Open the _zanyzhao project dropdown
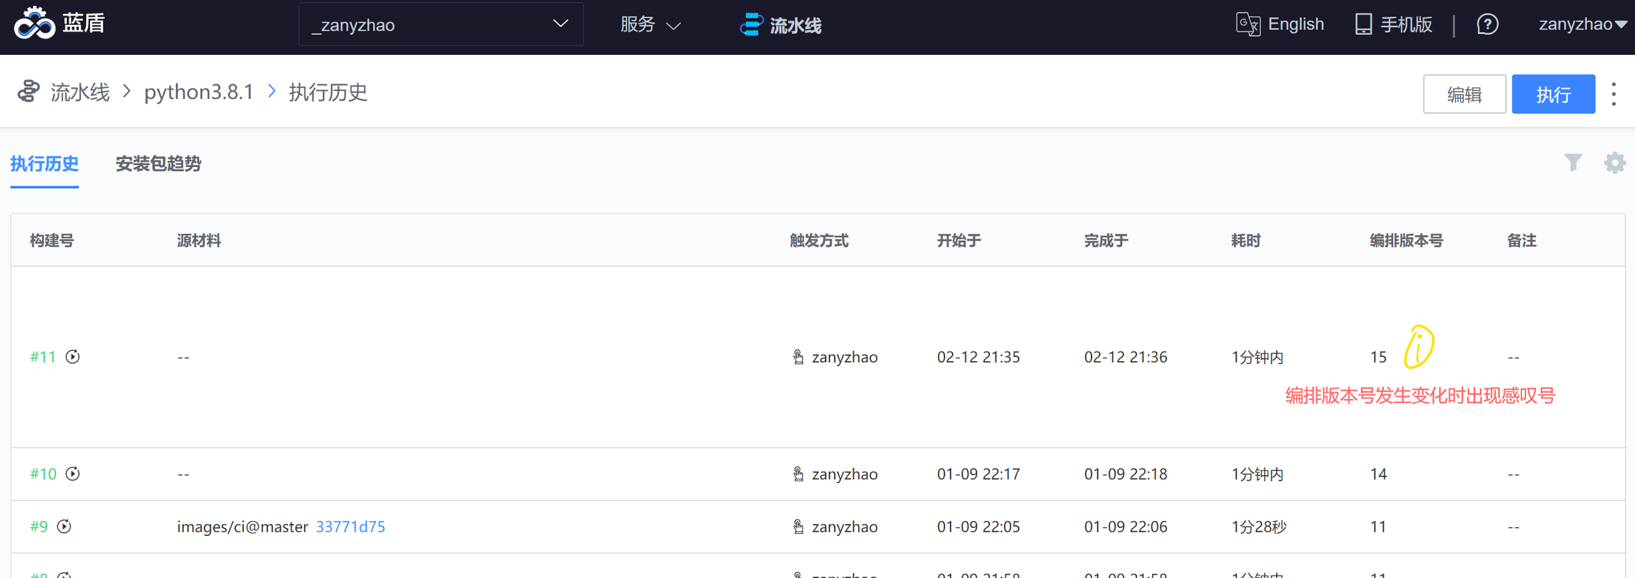The height and width of the screenshot is (578, 1635). (441, 25)
